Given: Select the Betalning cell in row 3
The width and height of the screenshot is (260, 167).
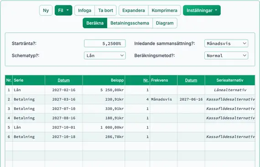Looking at the screenshot, I should 29,109.
